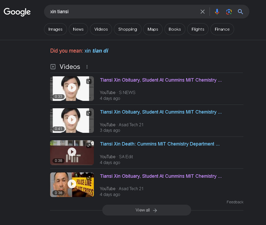Open Google Lens image search icon
This screenshot has width=266, height=225.
pos(229,12)
